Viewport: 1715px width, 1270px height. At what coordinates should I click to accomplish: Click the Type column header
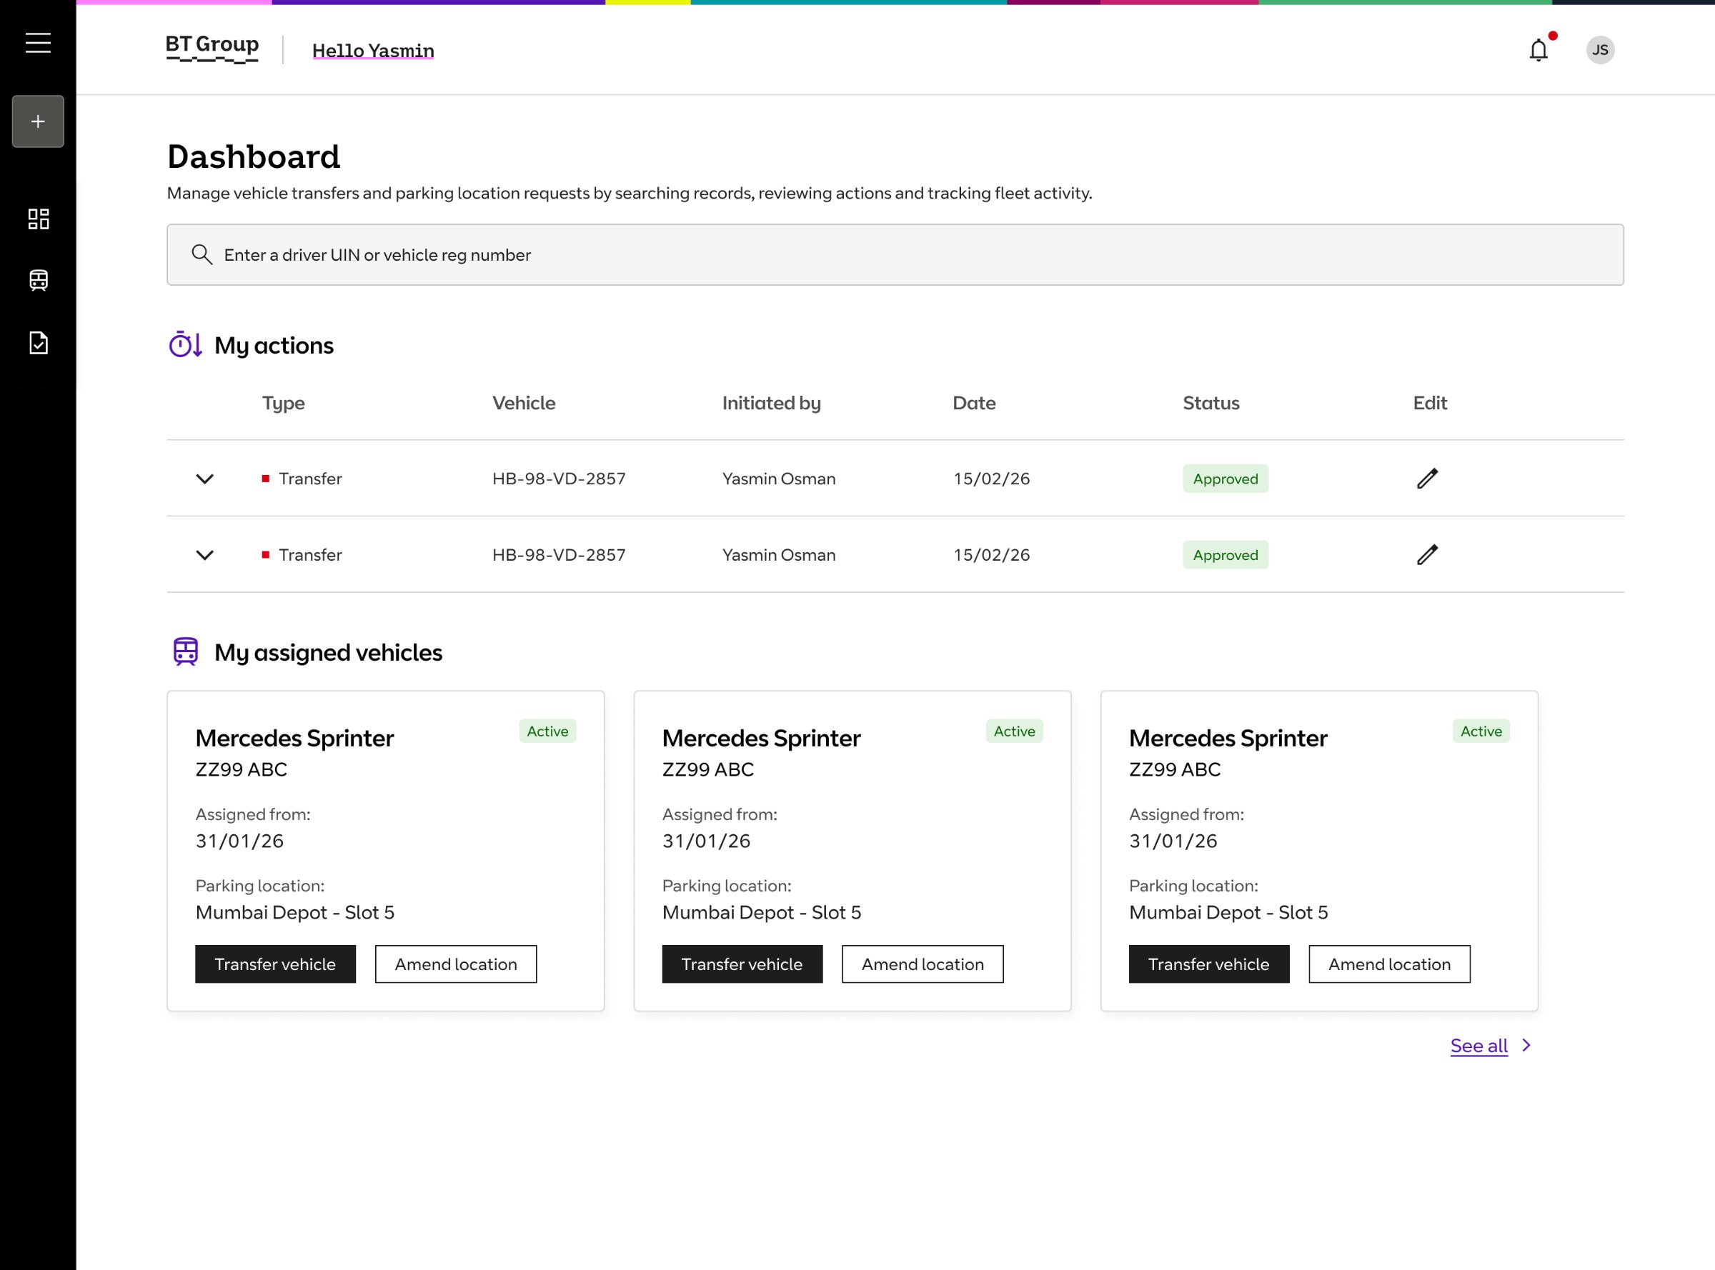pos(283,403)
